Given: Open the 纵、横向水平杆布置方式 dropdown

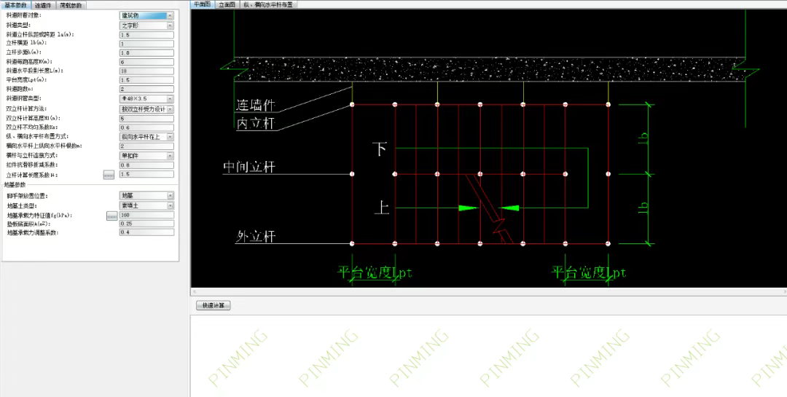Looking at the screenshot, I should (146, 136).
